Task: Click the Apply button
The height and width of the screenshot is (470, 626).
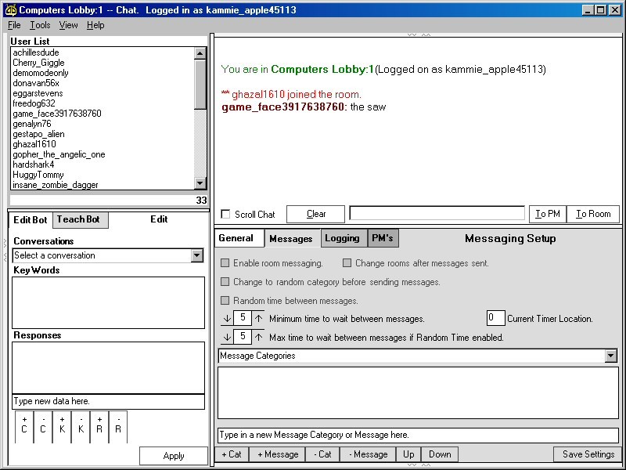Action: (x=174, y=456)
